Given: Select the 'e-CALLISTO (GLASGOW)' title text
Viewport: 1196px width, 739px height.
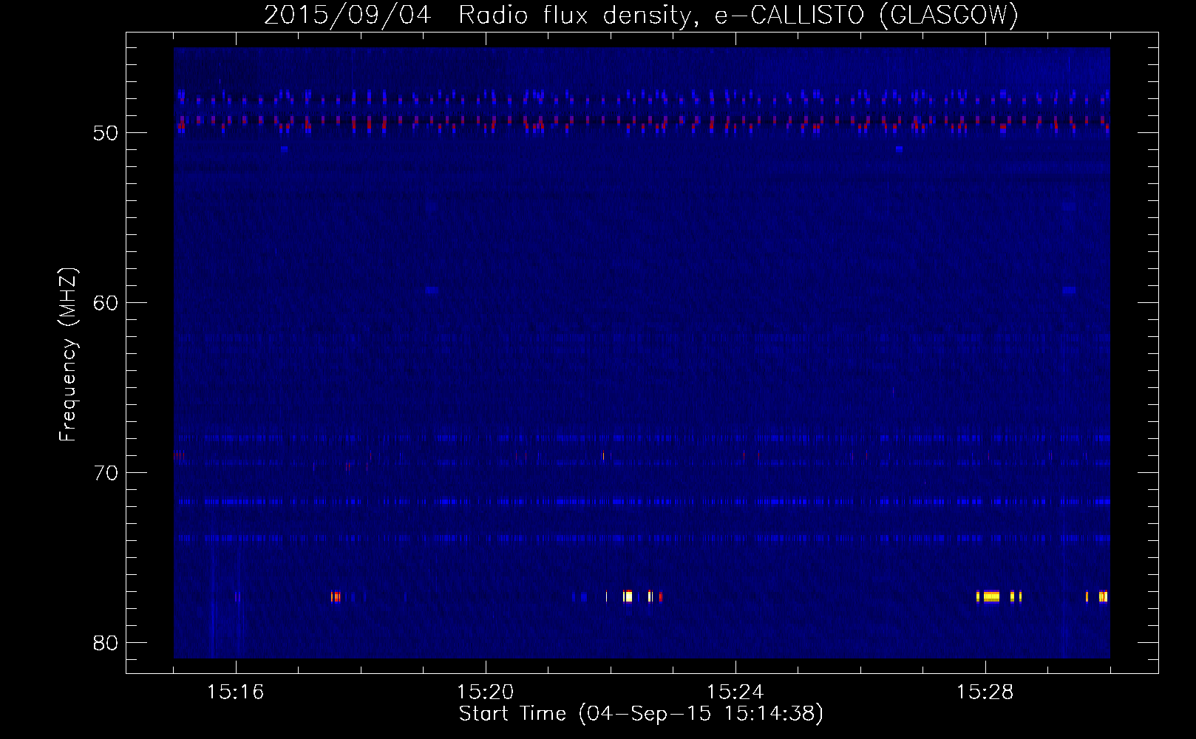Looking at the screenshot, I should pos(866,15).
